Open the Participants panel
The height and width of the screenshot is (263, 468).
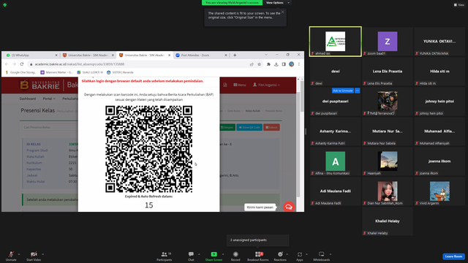pyautogui.click(x=164, y=256)
